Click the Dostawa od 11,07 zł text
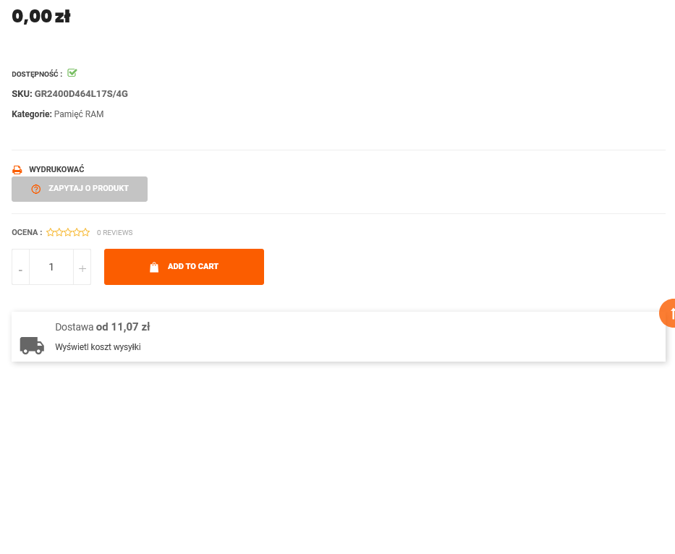The height and width of the screenshot is (554, 675). [x=102, y=327]
